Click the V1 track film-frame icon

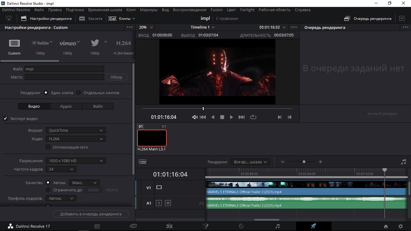point(159,187)
